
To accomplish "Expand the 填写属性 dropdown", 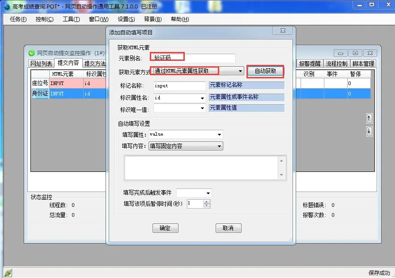I will coord(219,134).
